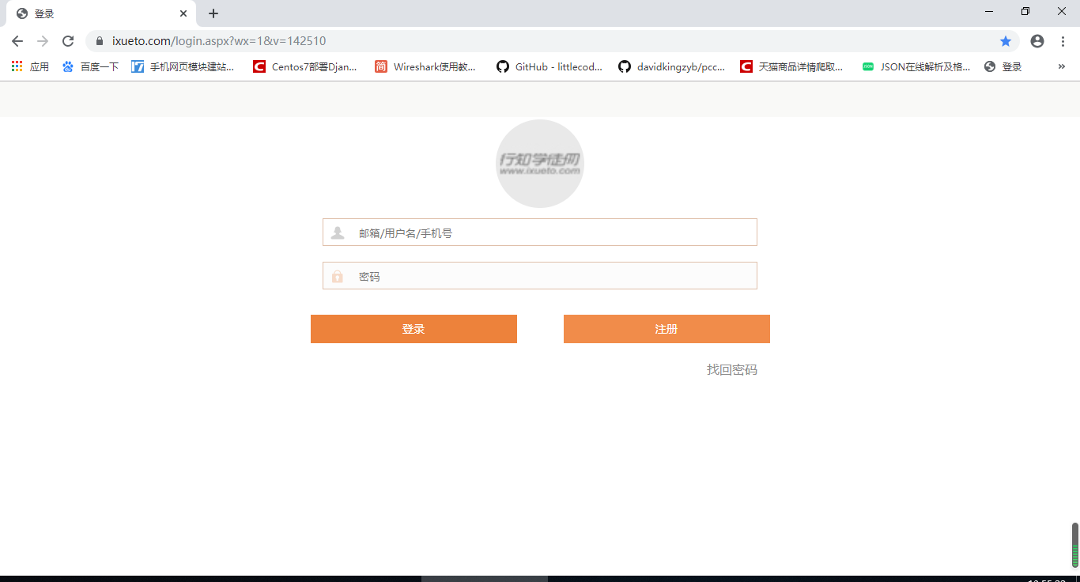Viewport: 1080px width, 582px height.
Task: Open the Wireshark使用教 bookmark
Action: pyautogui.click(x=426, y=67)
